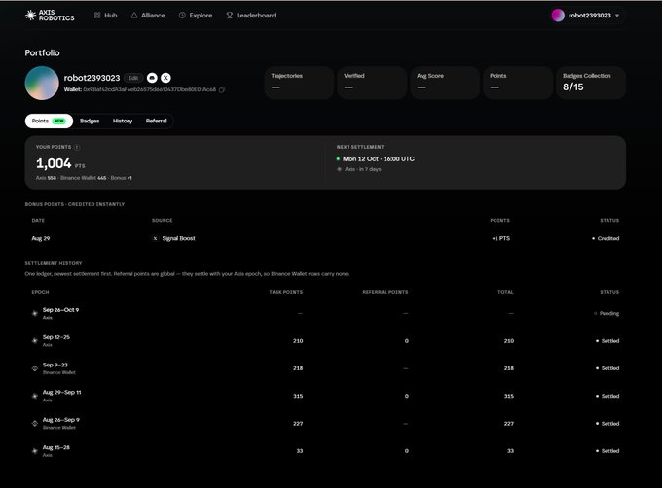The width and height of the screenshot is (662, 488).
Task: Click the Aug 29–Sep 11 epoch row
Action: 325,396
